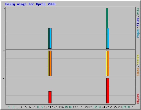141x110 pixels.
Task: Click the day 5 axis label
Action: [x=26, y=107]
